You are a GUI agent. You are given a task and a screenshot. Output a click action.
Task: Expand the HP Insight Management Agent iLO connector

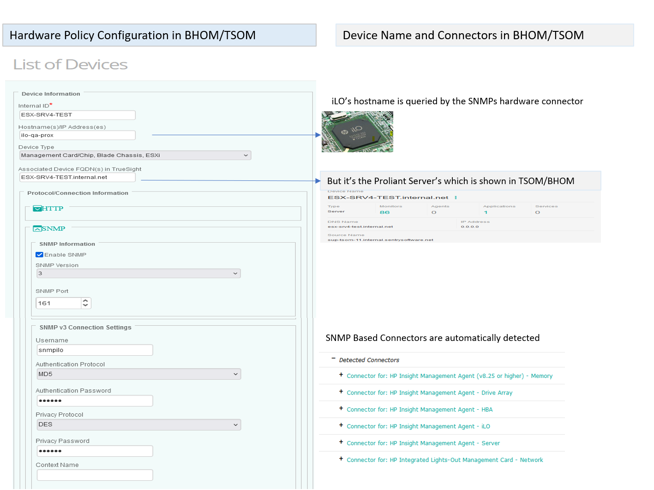pyautogui.click(x=341, y=425)
